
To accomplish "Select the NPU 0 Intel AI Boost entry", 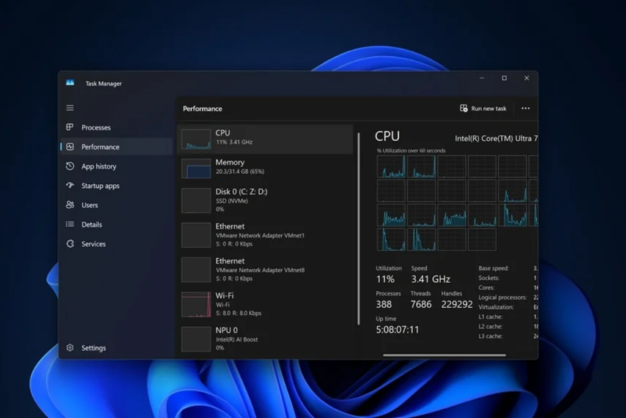I will [264, 338].
